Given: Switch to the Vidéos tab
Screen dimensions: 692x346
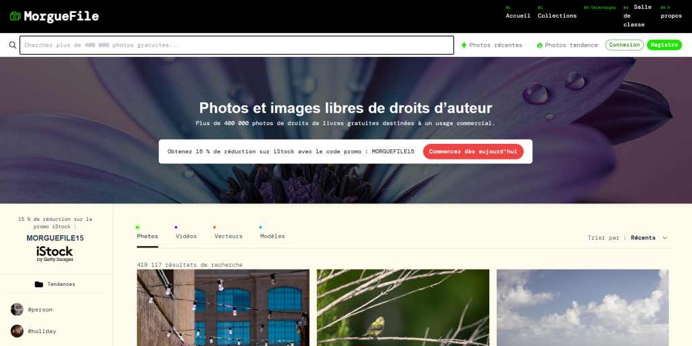Looking at the screenshot, I should pyautogui.click(x=187, y=236).
